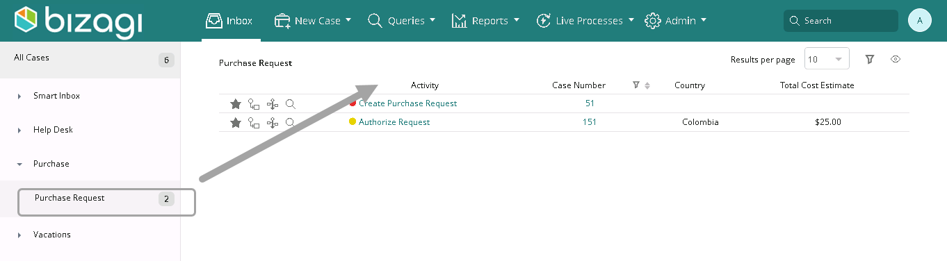The image size is (947, 261).
Task: Click the Live Processes icon
Action: click(x=544, y=21)
